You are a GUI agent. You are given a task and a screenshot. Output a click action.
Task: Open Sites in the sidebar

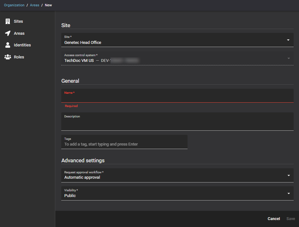point(18,21)
